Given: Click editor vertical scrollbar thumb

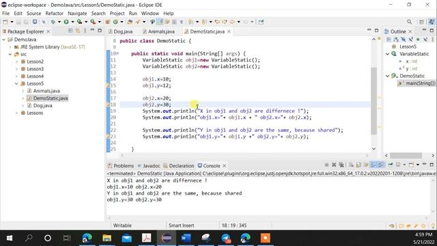Looking at the screenshot, I should point(373,101).
